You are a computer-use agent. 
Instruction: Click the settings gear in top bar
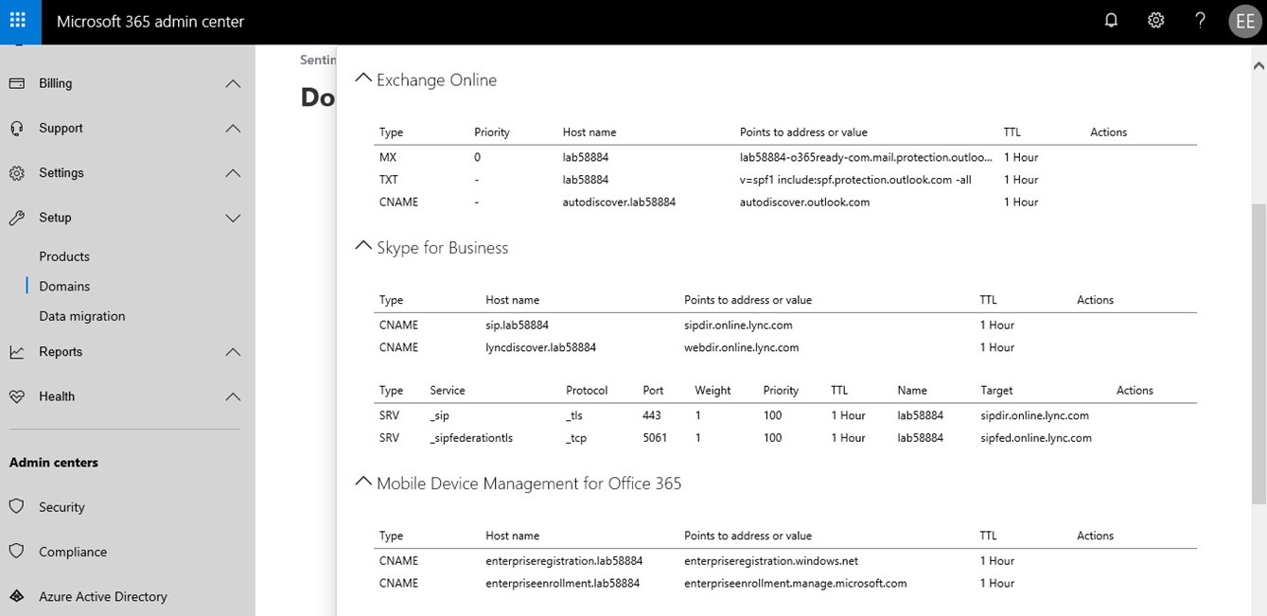[1155, 21]
